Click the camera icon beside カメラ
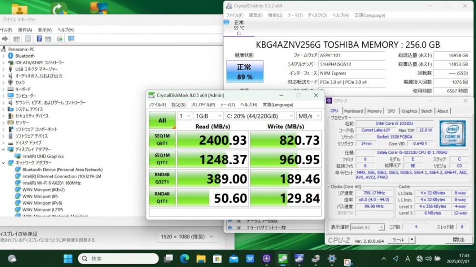The height and width of the screenshot is (267, 476). point(10,82)
